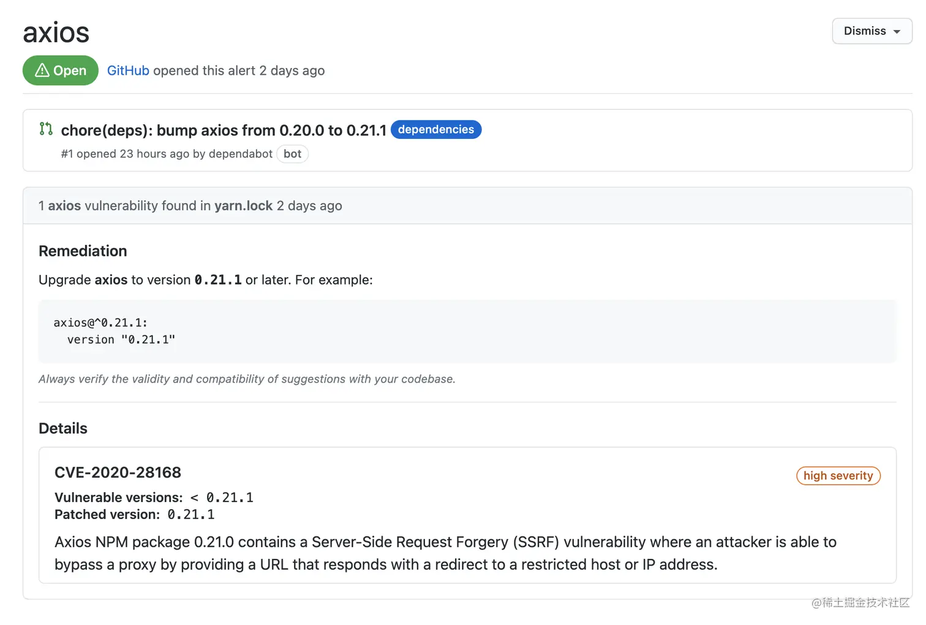
Task: Select the blue dependencies label
Action: [x=436, y=130]
